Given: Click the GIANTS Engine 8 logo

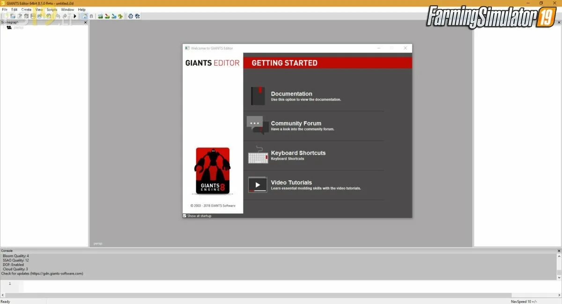Looking at the screenshot, I should click(213, 171).
